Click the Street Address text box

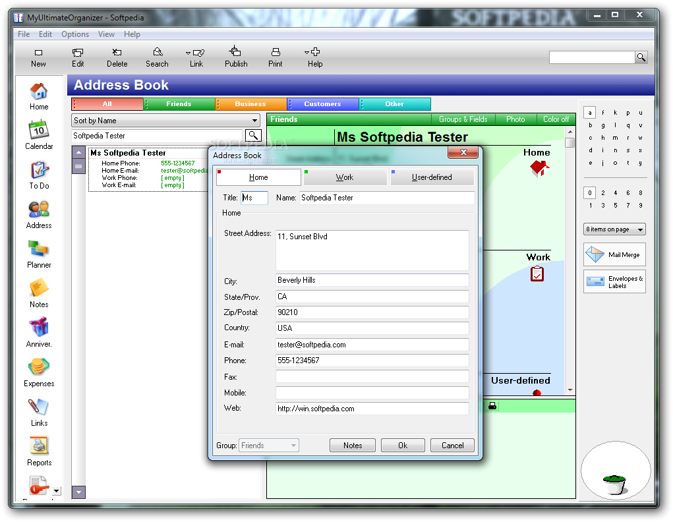[372, 250]
